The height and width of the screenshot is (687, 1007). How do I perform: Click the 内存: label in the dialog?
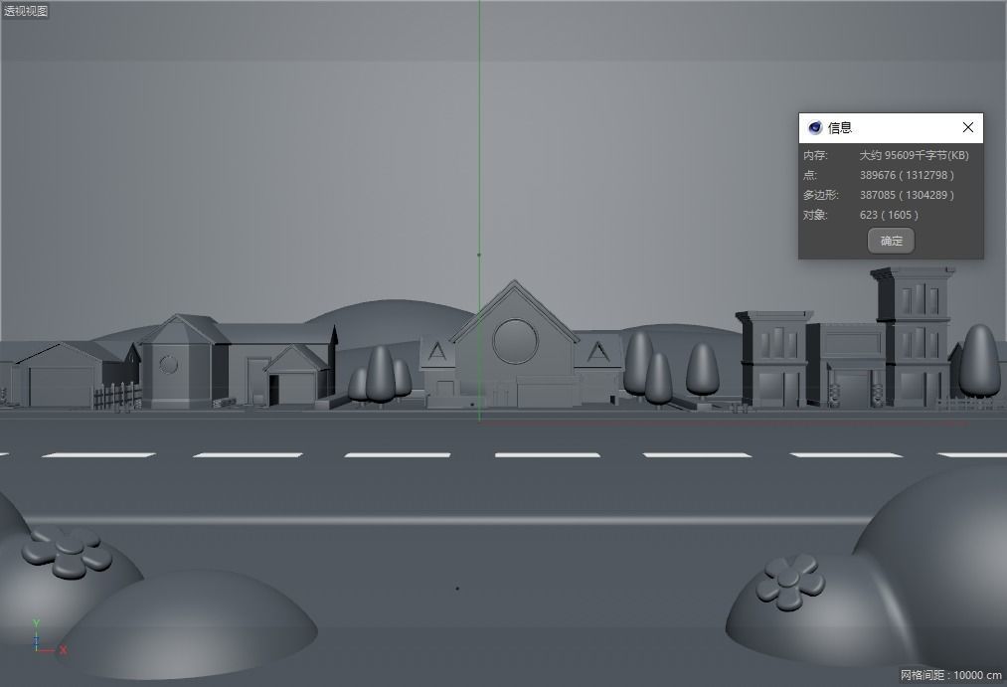[x=815, y=155]
